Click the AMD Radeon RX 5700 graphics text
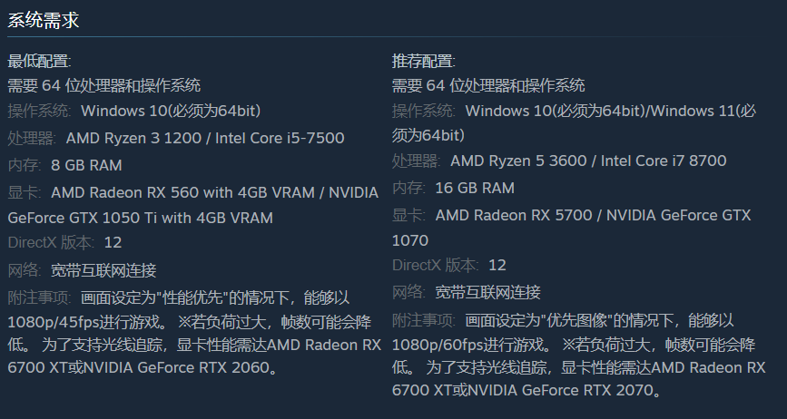 pos(512,215)
